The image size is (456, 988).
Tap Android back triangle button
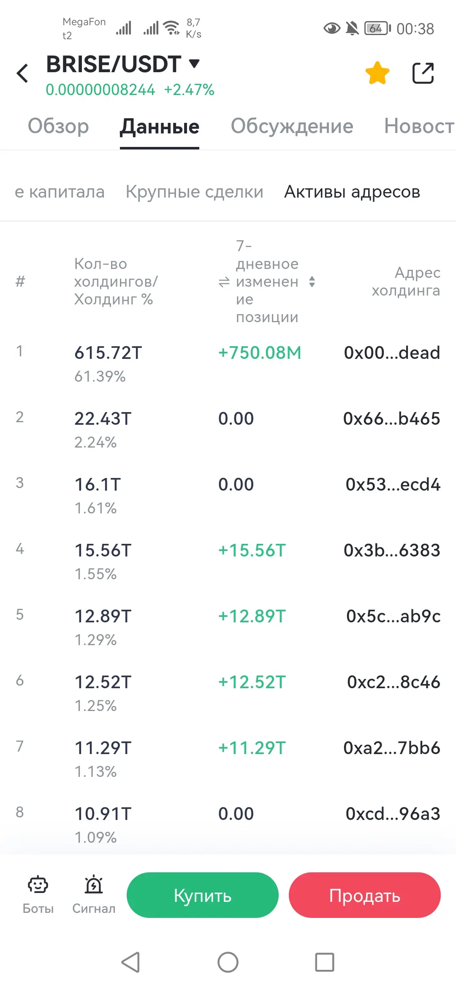click(x=131, y=962)
